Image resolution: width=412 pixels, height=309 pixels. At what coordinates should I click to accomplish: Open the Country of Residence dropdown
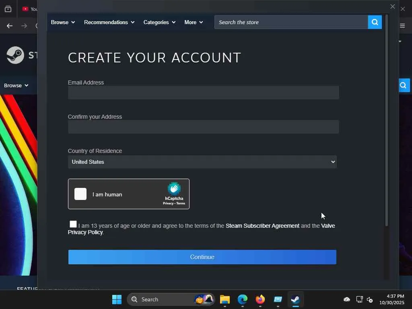click(202, 162)
